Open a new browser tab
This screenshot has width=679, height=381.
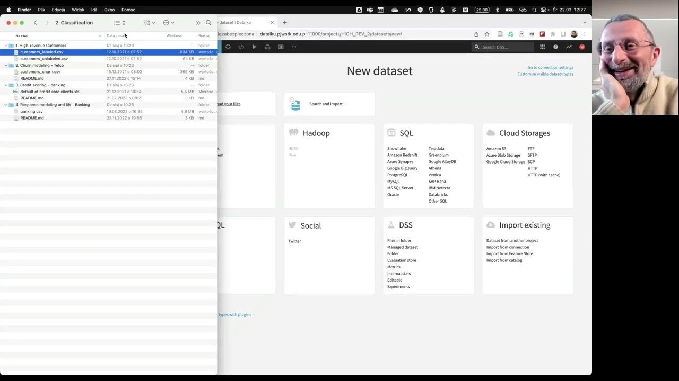[284, 22]
